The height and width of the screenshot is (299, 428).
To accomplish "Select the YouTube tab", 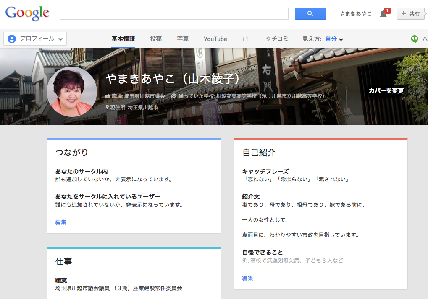I will 215,39.
